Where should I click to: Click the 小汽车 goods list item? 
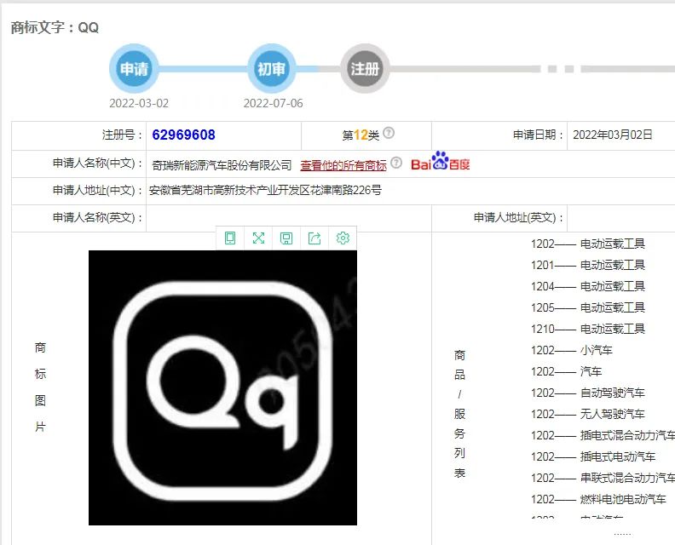coord(596,350)
